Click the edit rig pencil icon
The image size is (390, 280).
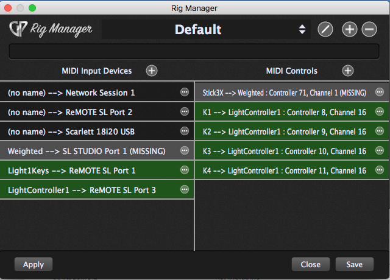(x=325, y=29)
